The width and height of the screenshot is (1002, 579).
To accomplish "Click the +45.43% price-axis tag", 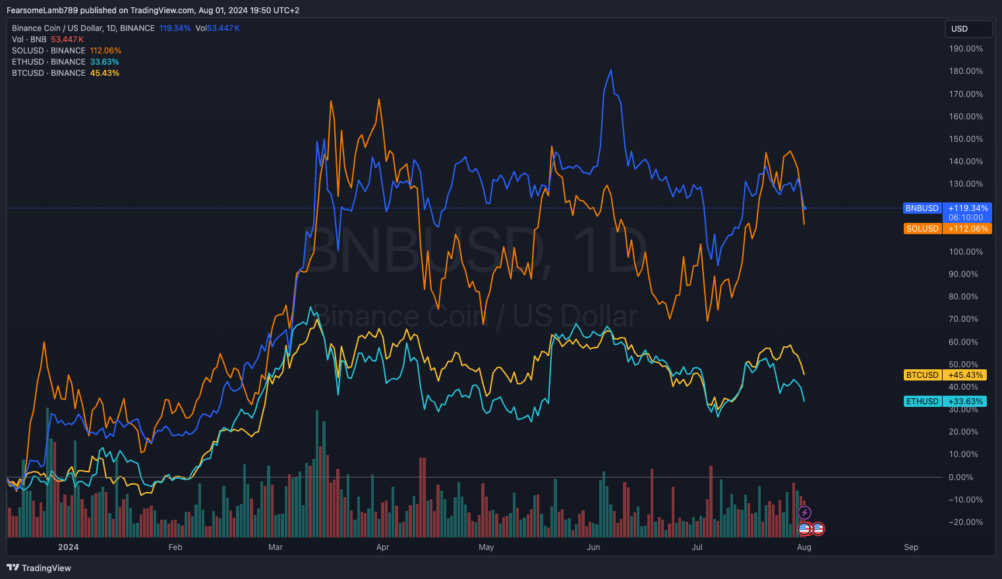I will click(x=965, y=375).
